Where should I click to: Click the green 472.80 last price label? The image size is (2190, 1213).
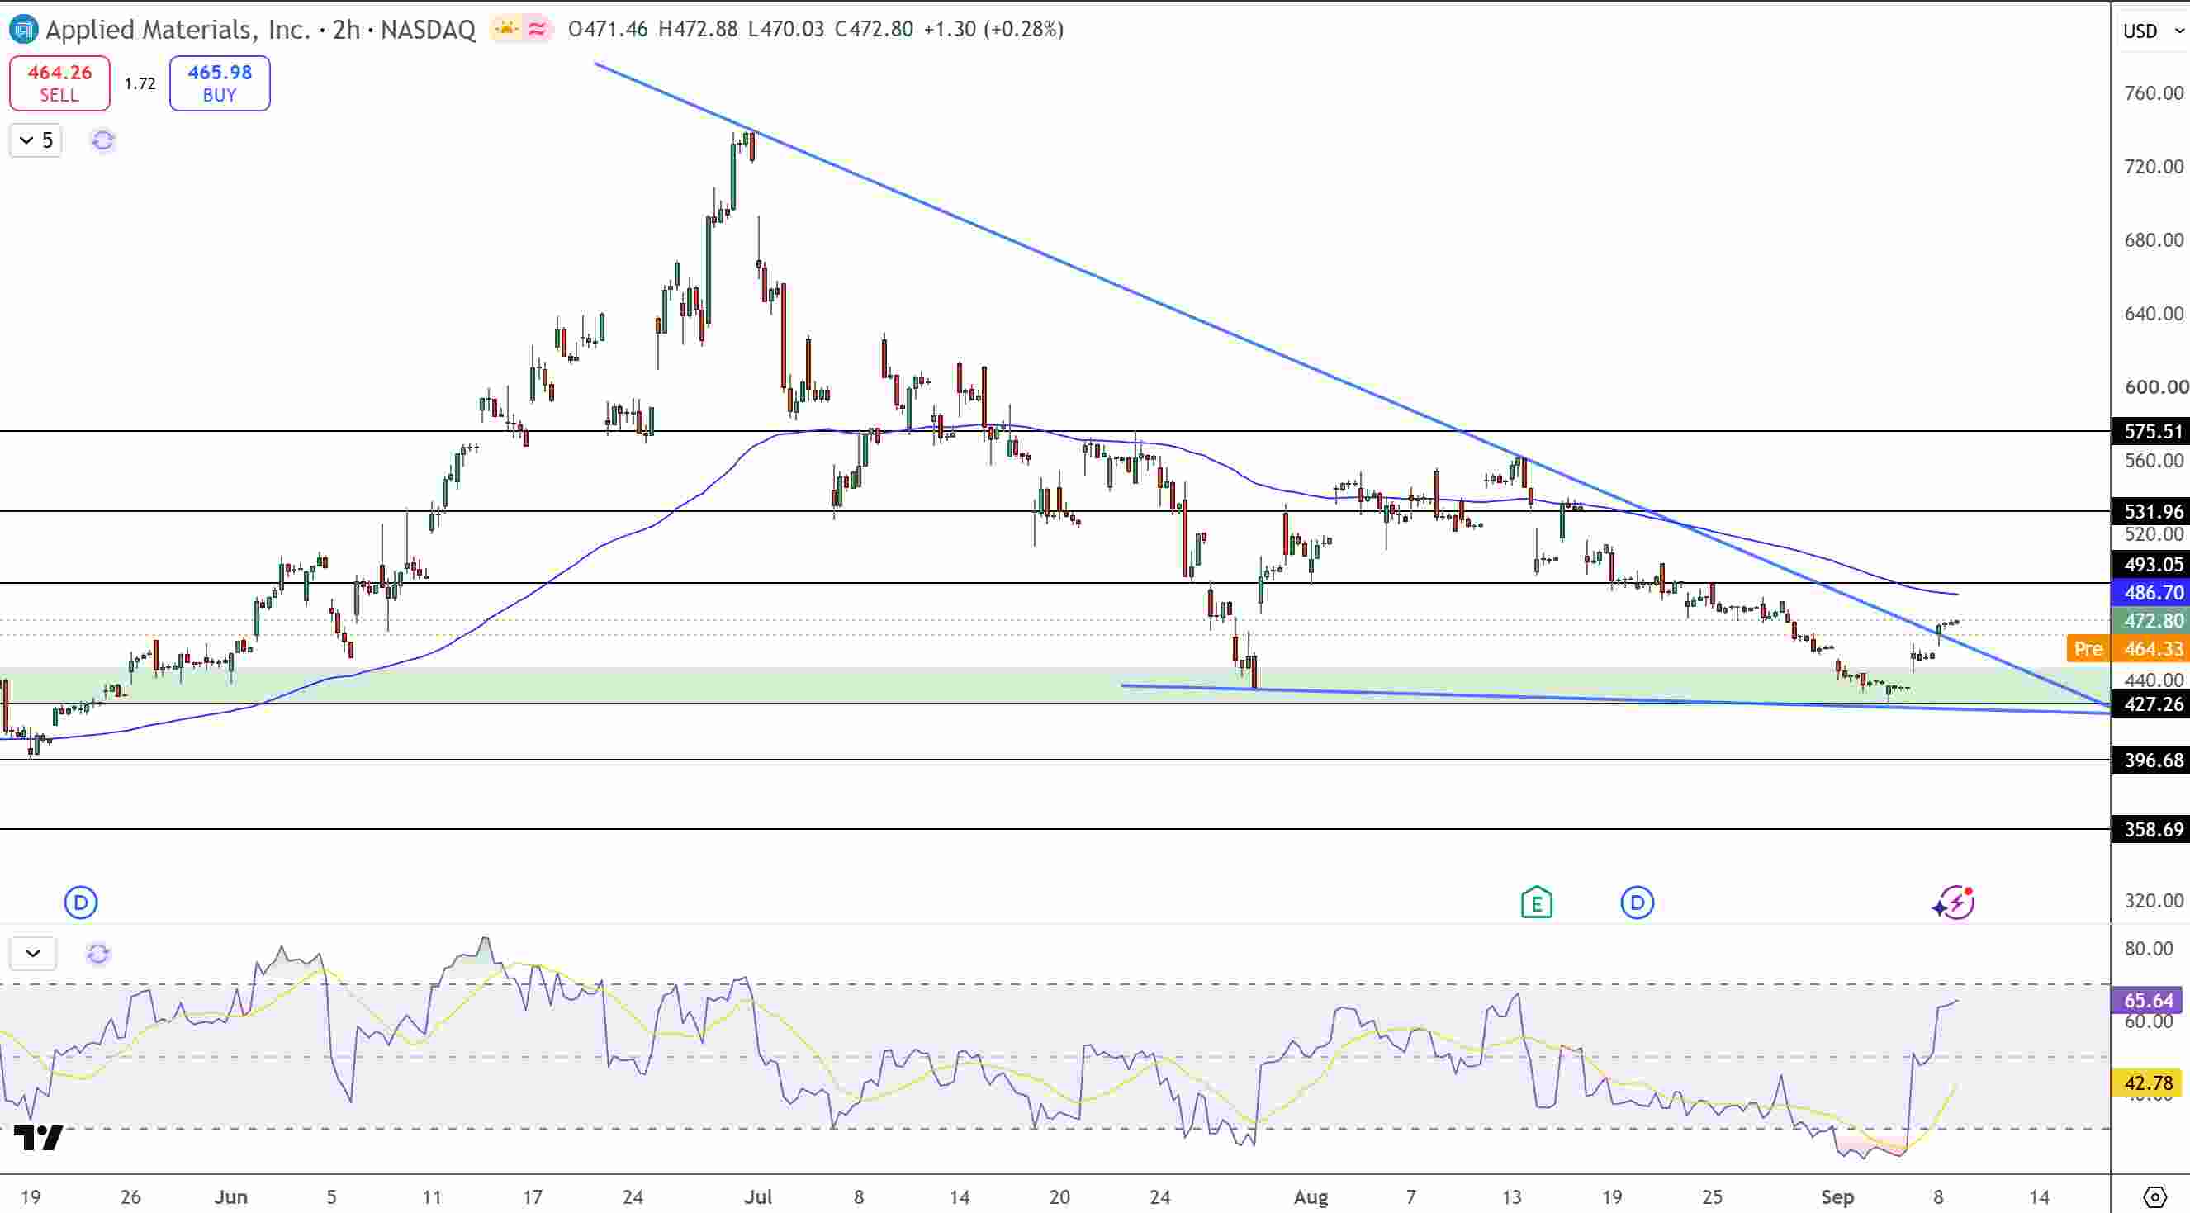tap(2151, 620)
